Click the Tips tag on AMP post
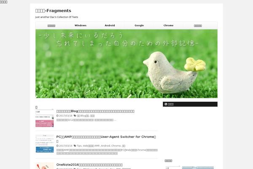This screenshot has height=169, width=253. pos(79,146)
